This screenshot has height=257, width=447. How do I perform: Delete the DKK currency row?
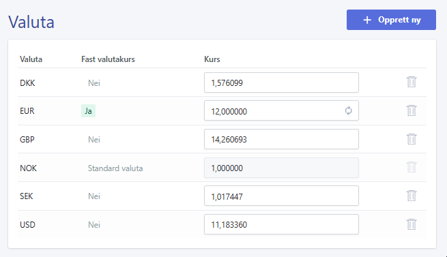tap(412, 82)
